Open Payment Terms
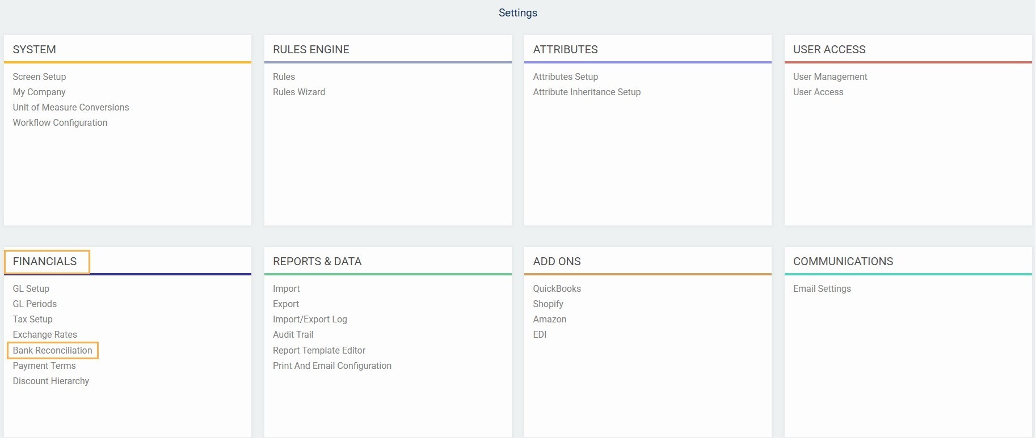The width and height of the screenshot is (1036, 438). 44,365
